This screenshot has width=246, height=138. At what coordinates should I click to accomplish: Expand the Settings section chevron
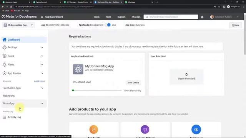click(42, 47)
